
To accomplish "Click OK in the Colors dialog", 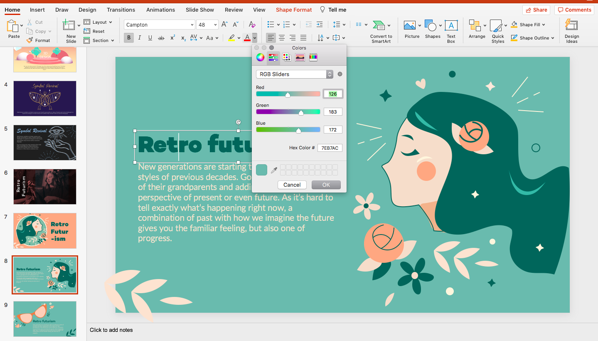I will pos(326,185).
